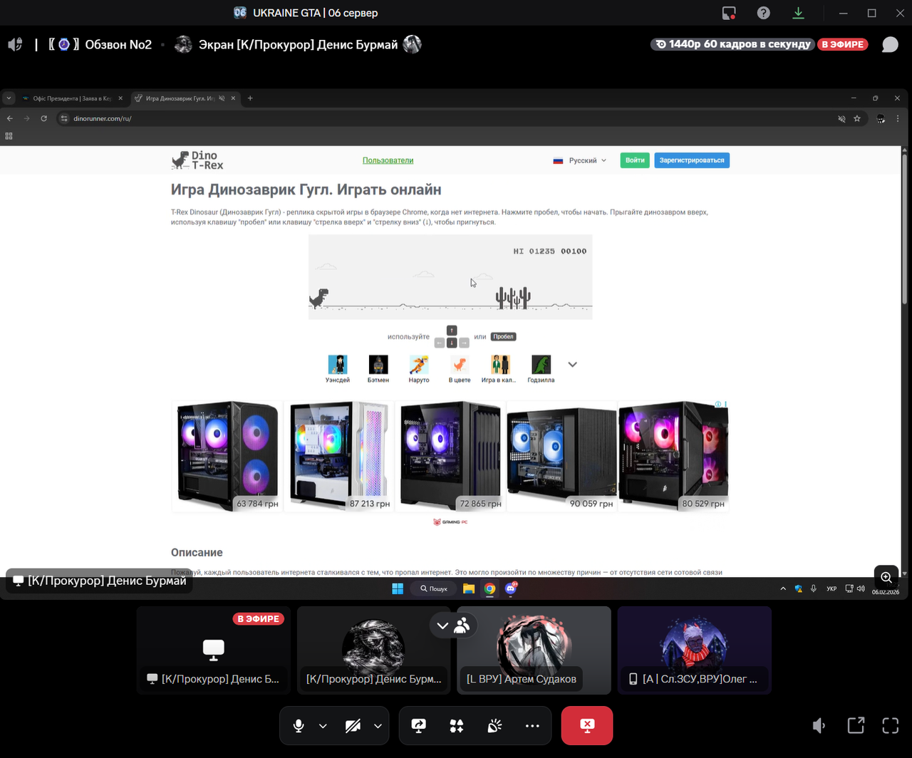Open the apps grid icon in bookmarks bar
Image resolution: width=912 pixels, height=758 pixels.
[x=9, y=135]
